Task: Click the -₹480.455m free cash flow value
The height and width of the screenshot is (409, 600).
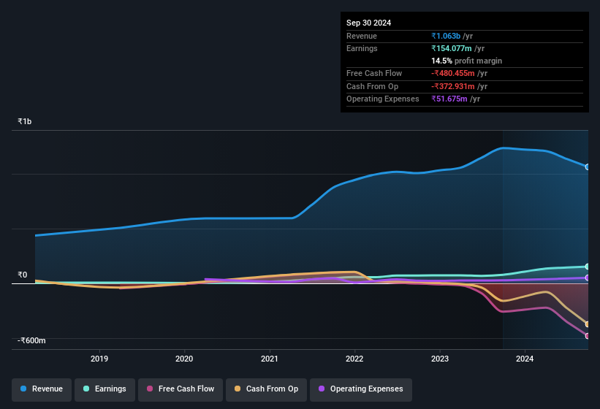Action: (x=453, y=73)
